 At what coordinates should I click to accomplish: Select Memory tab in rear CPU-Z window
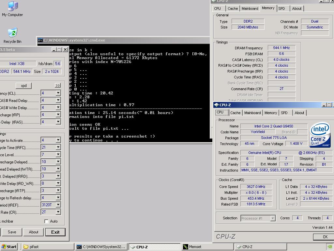(x=268, y=8)
